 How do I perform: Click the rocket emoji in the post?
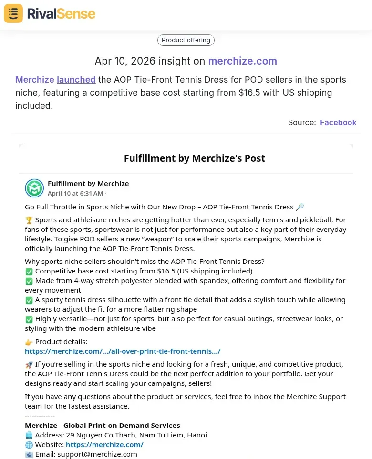(29, 364)
